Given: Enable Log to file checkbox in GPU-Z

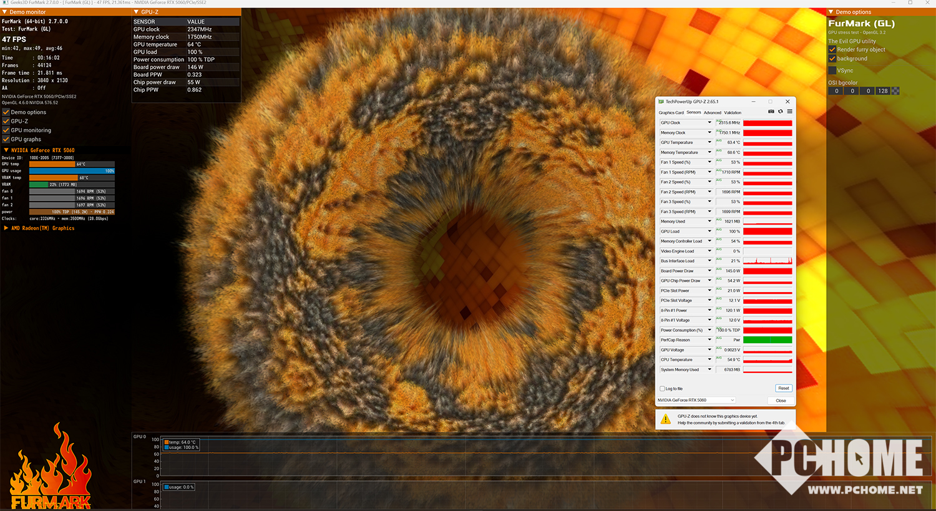Looking at the screenshot, I should click(662, 389).
